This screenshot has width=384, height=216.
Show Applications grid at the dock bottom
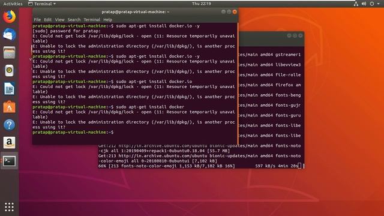coord(10,207)
